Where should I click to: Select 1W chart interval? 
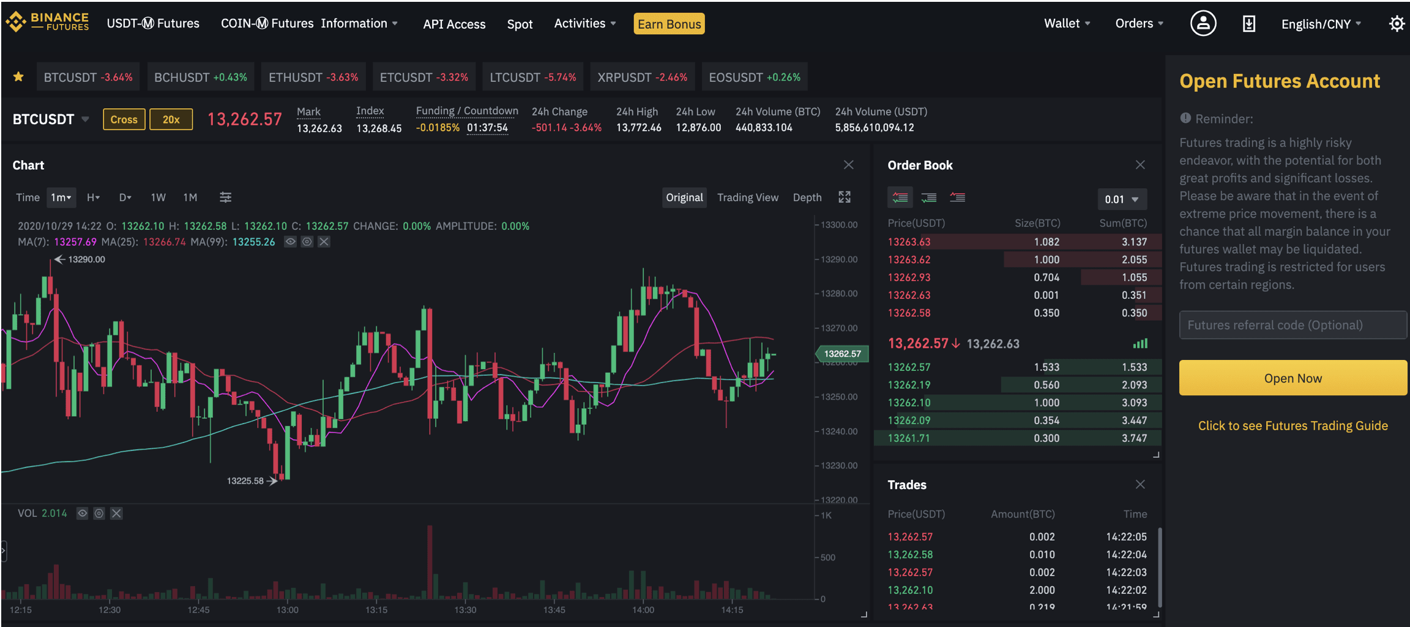click(158, 197)
